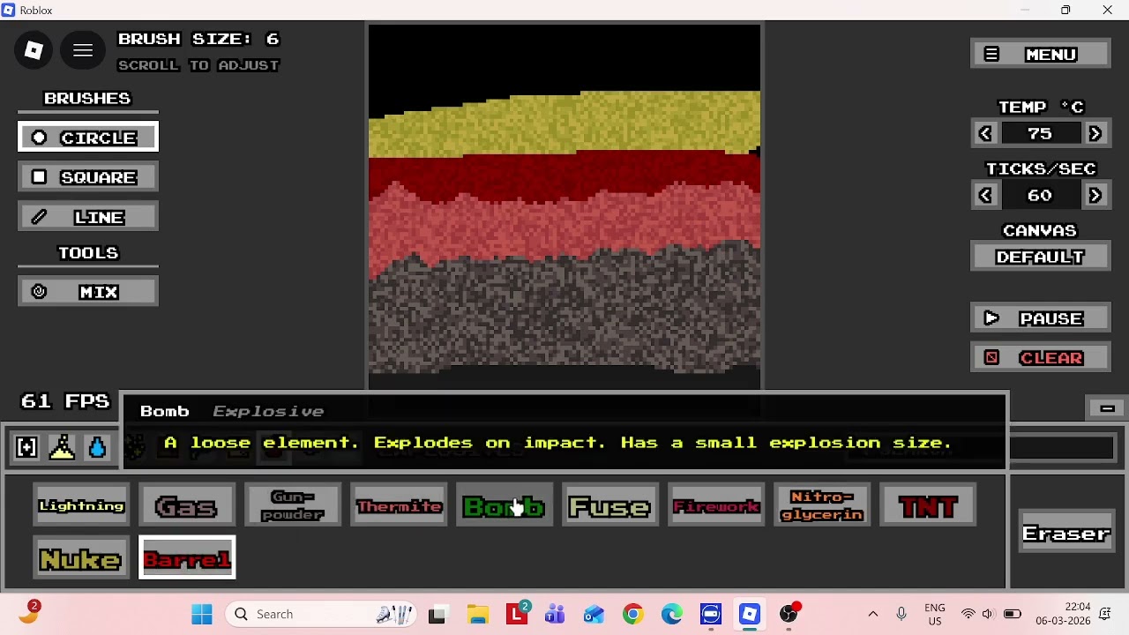Launch Microsoft Edge from taskbar
Viewport: 1129px width, 635px height.
[671, 614]
